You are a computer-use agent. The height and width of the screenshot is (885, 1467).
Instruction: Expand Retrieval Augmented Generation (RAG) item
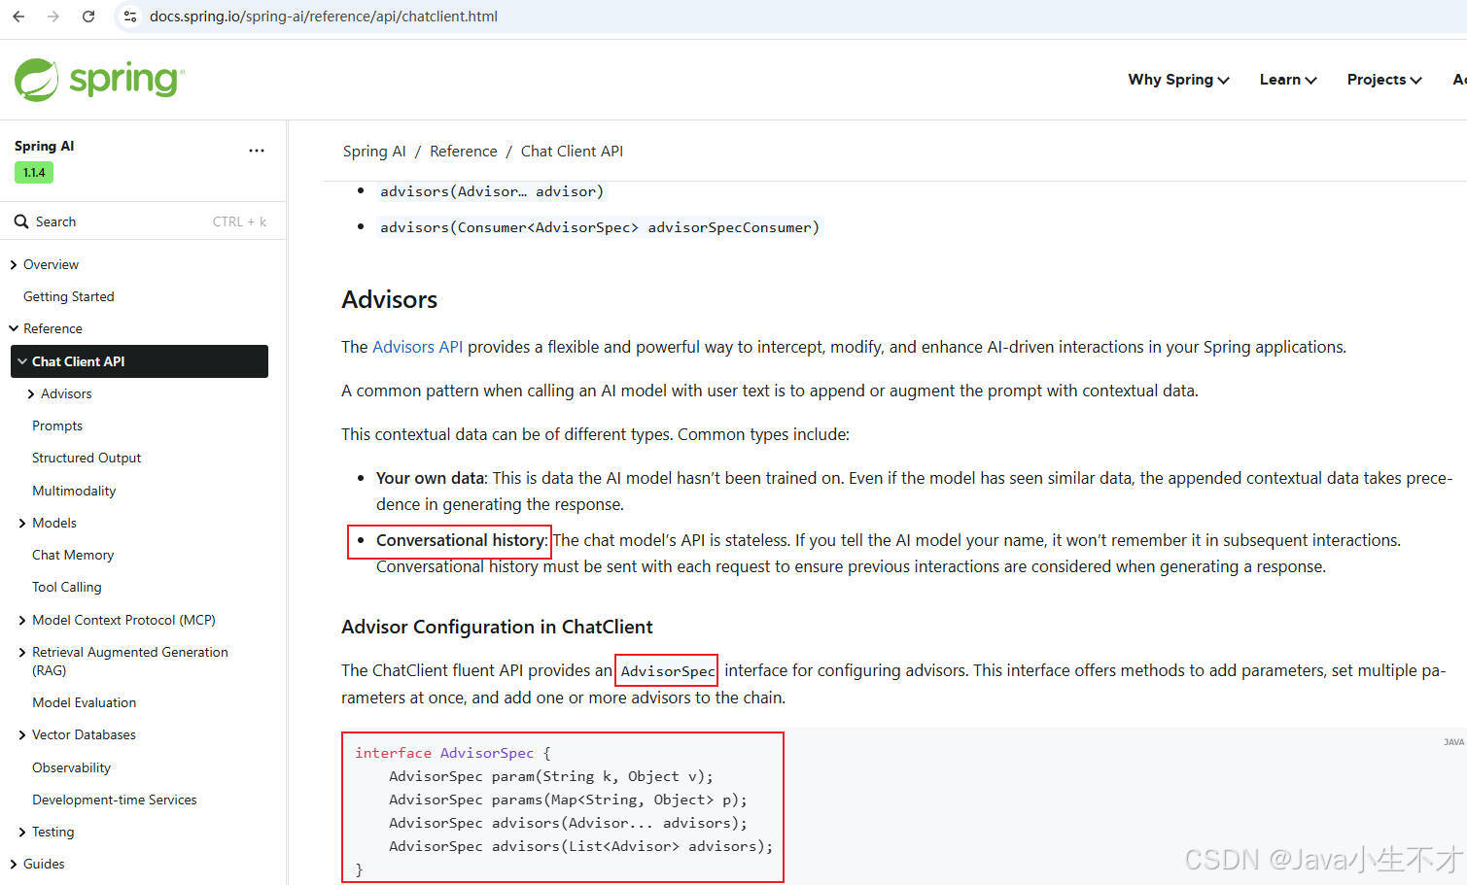click(x=22, y=652)
